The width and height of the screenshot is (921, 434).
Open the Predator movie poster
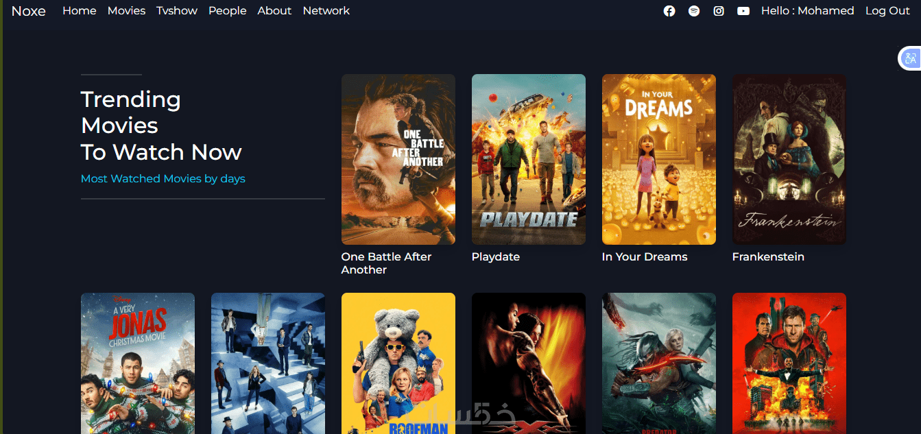tap(659, 363)
